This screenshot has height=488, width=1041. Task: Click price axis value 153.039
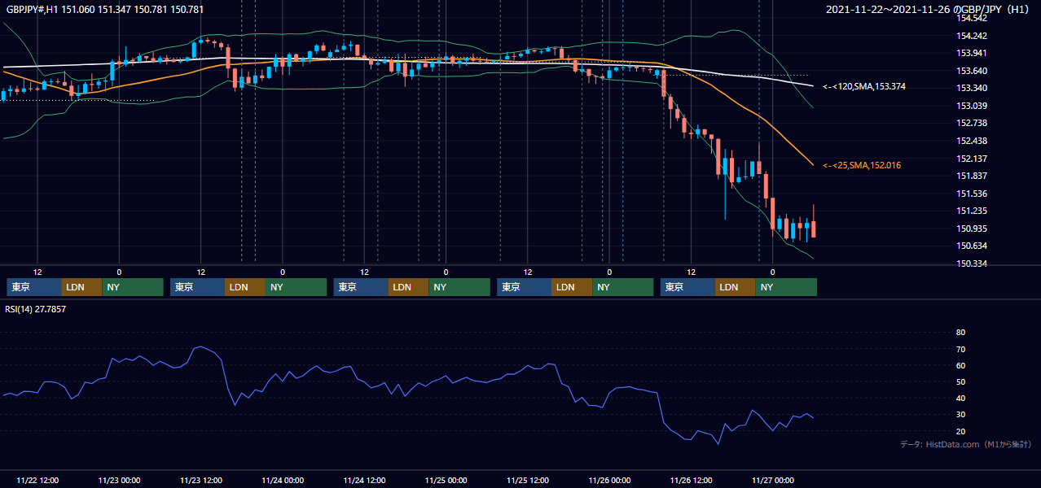[x=972, y=106]
